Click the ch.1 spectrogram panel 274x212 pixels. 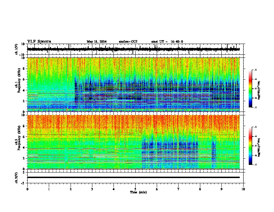[x=133, y=85]
